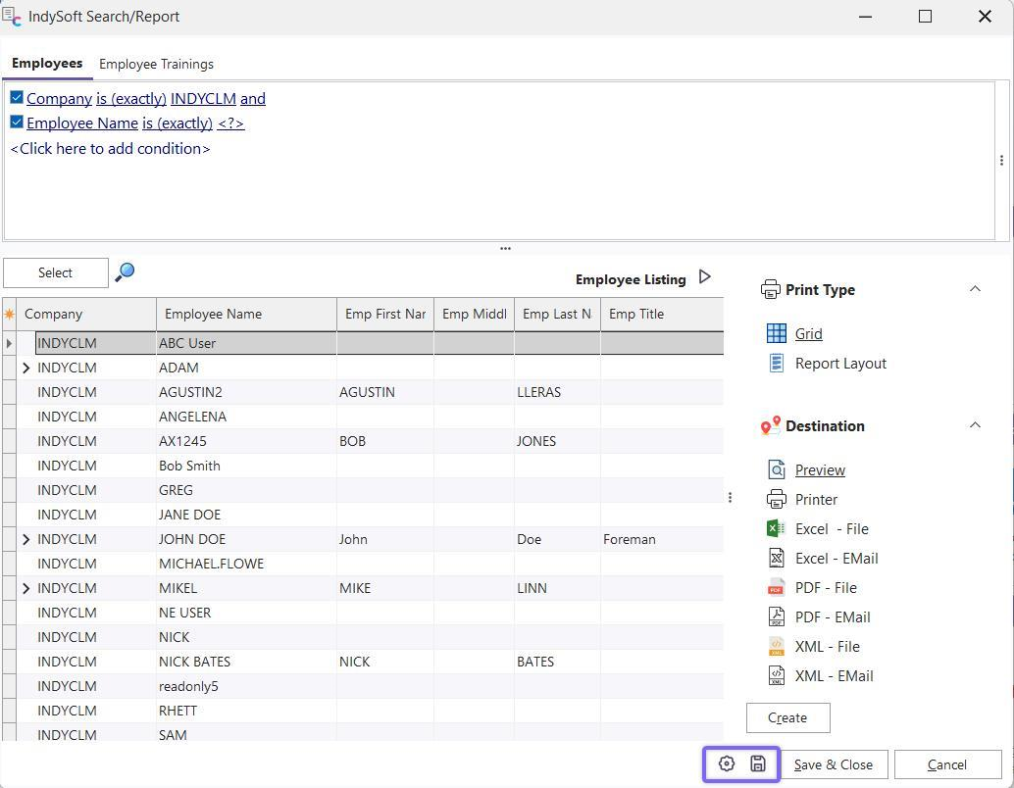Click the floppy disk save icon

[758, 764]
